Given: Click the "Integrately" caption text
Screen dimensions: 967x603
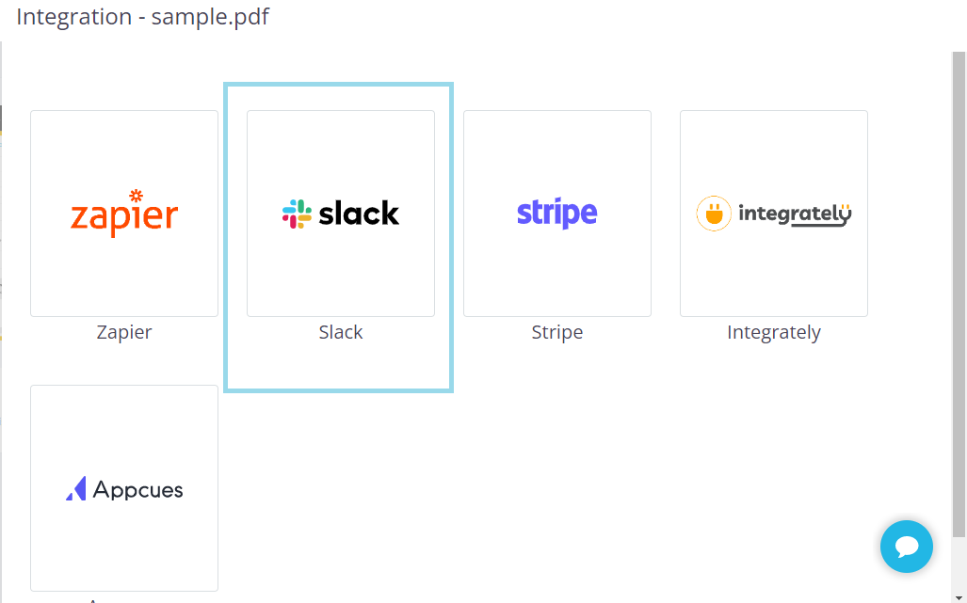Looking at the screenshot, I should pos(774,332).
